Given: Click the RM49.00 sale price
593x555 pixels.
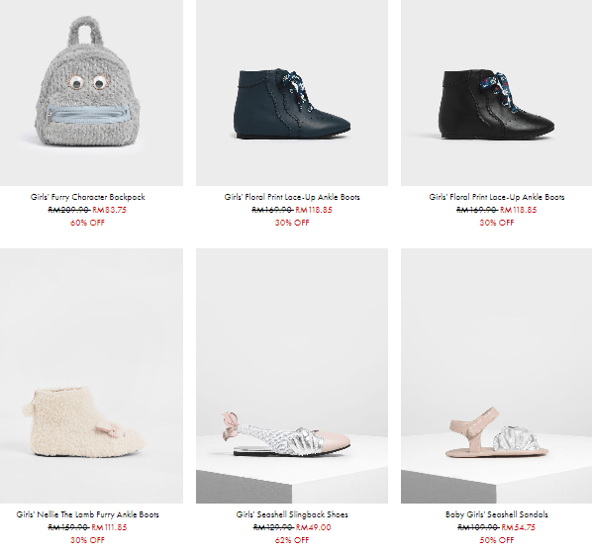Looking at the screenshot, I should [x=314, y=527].
